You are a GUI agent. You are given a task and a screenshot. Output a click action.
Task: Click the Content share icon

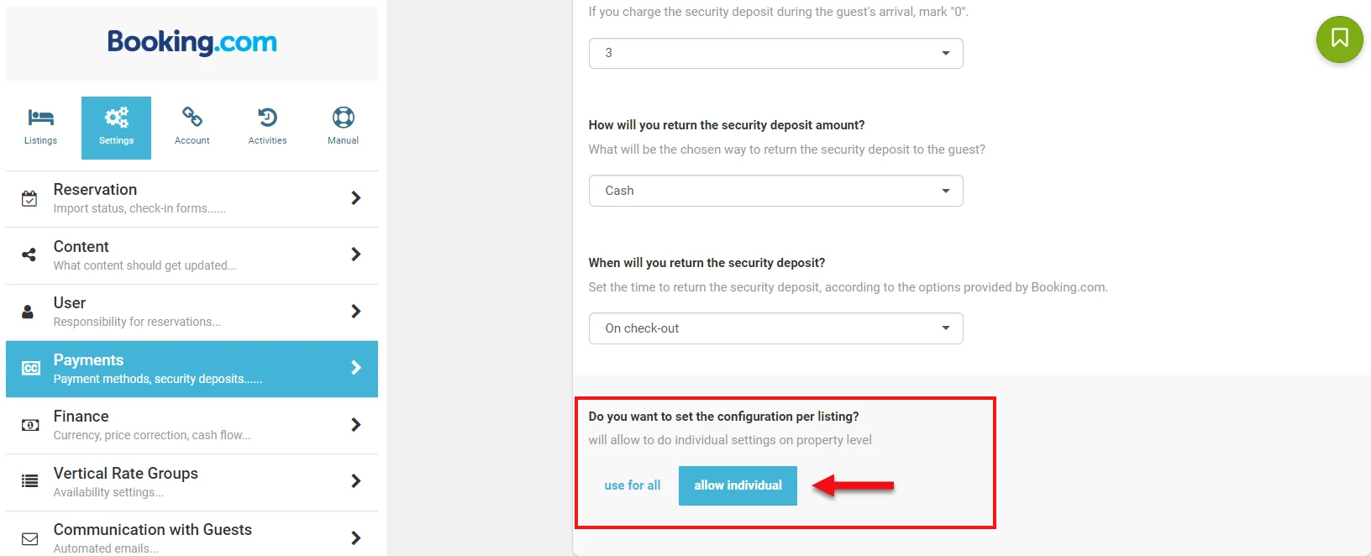tap(29, 254)
